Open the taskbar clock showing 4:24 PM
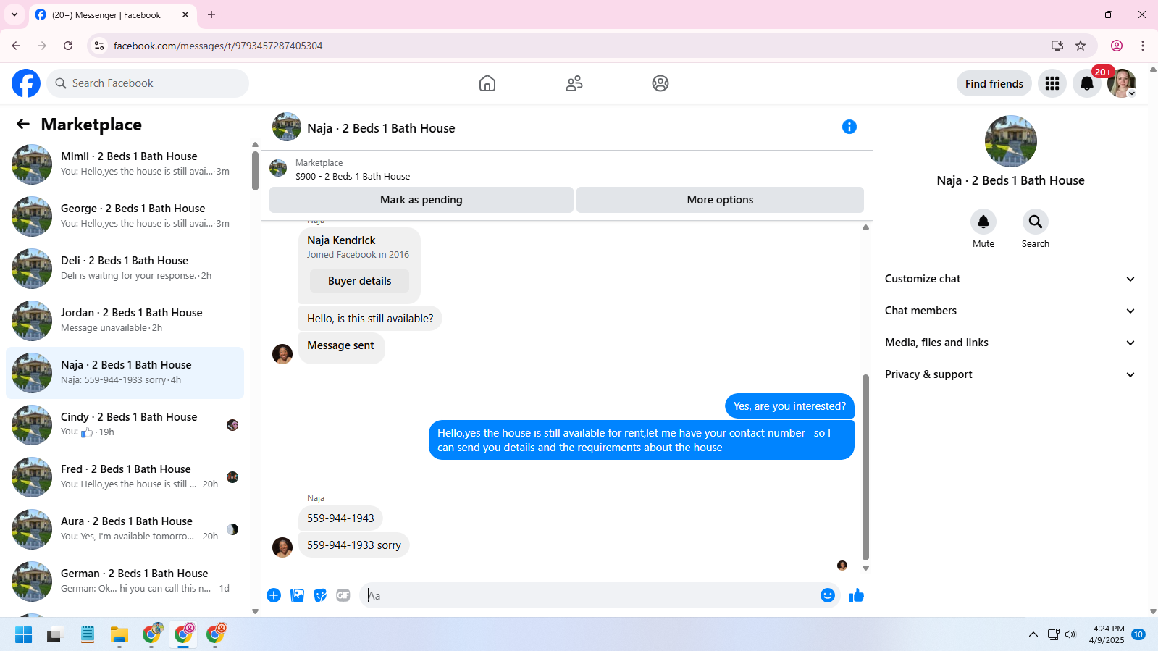The width and height of the screenshot is (1158, 651). pyautogui.click(x=1107, y=634)
